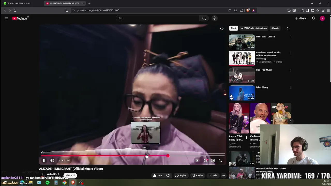Open YouTube notifications bell
The width and height of the screenshot is (331, 186).
[313, 18]
